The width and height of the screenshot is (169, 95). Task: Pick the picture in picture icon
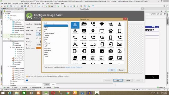[x=120, y=58]
